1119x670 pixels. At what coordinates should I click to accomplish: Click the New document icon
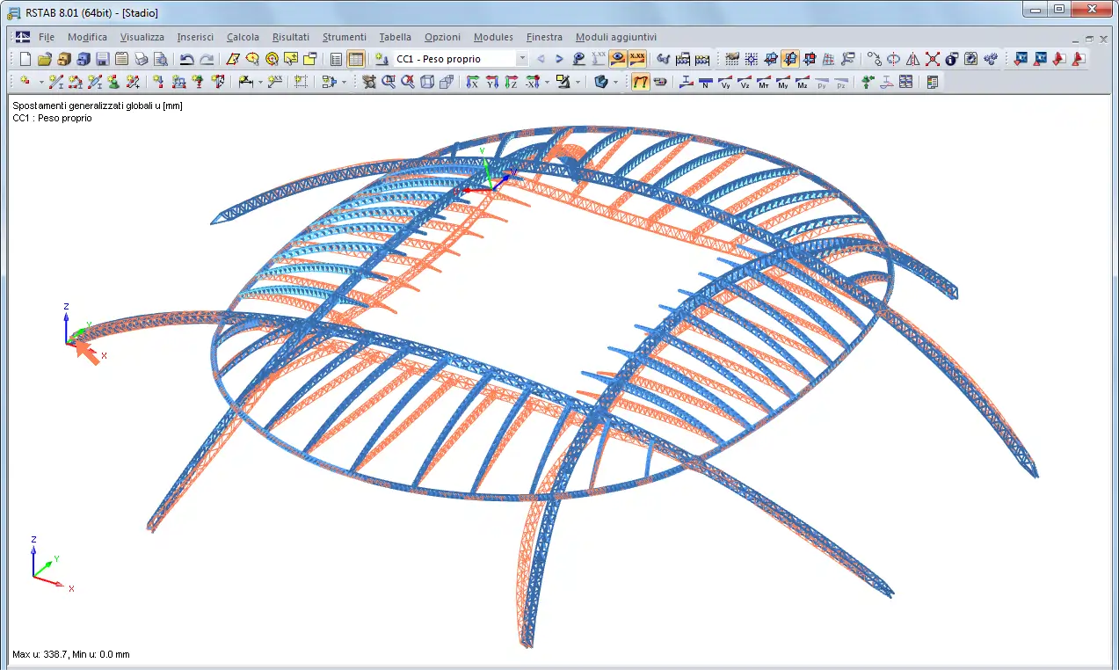(x=25, y=59)
